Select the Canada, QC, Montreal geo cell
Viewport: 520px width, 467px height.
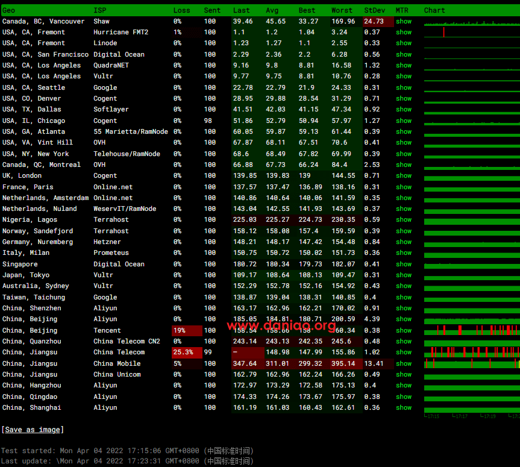point(42,165)
